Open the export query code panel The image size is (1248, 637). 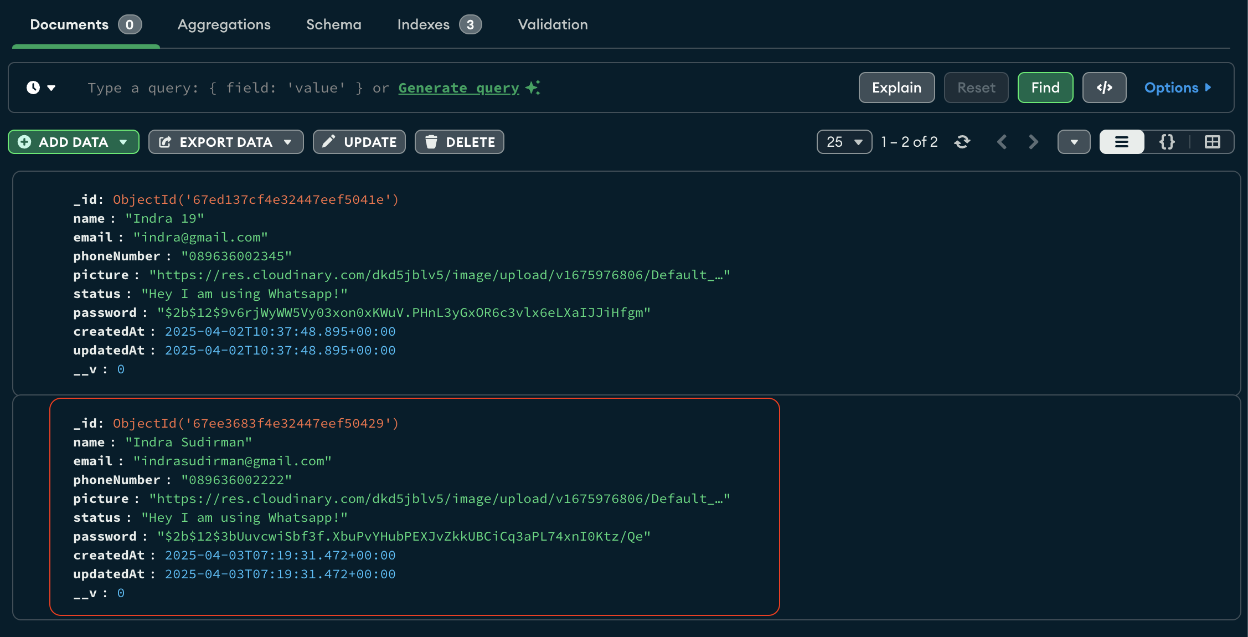[1104, 88]
